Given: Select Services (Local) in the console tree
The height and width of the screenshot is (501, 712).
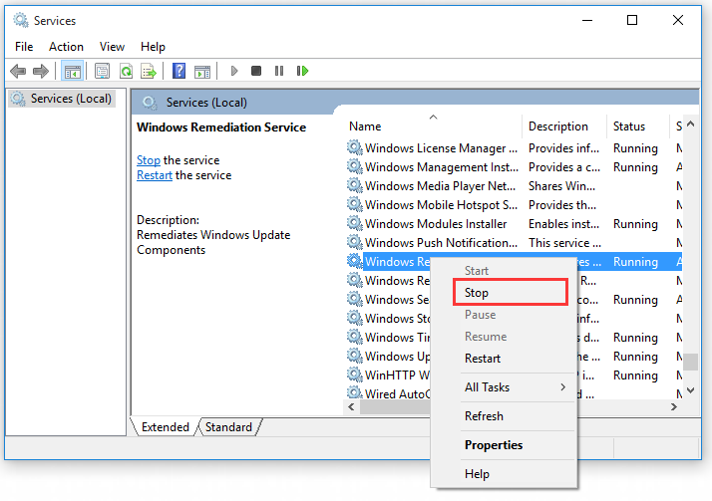Looking at the screenshot, I should (x=62, y=99).
